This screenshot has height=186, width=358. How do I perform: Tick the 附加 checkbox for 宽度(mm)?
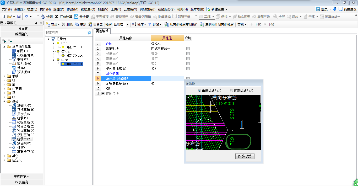tap(188, 59)
